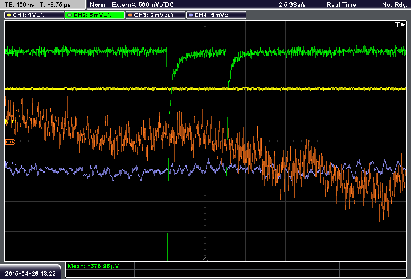The width and height of the screenshot is (411, 279).
Task: Click the trigger position triangle at grid bottom
Action: pyautogui.click(x=205, y=259)
